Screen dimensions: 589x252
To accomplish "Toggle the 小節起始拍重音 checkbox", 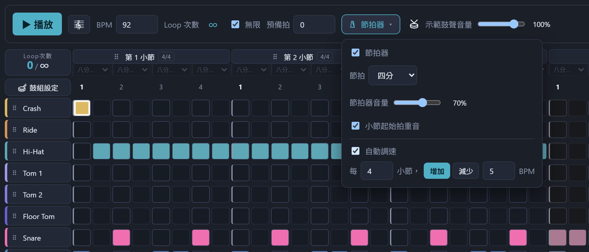I will (x=356, y=125).
